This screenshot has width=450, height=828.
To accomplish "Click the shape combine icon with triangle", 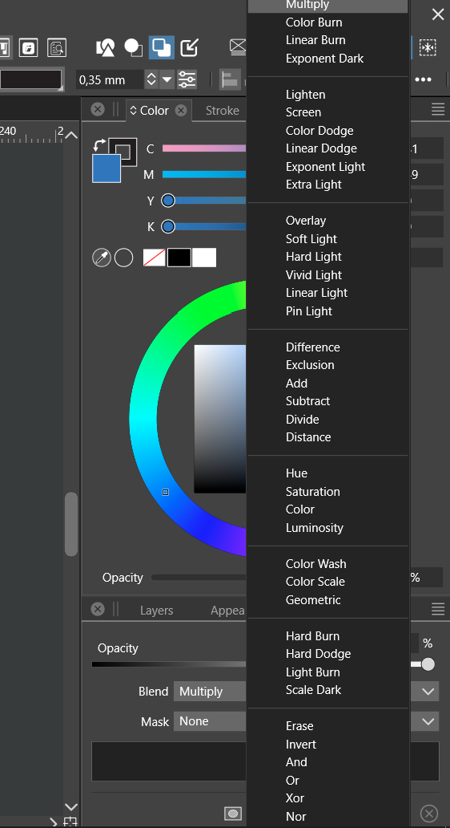I will [x=106, y=47].
